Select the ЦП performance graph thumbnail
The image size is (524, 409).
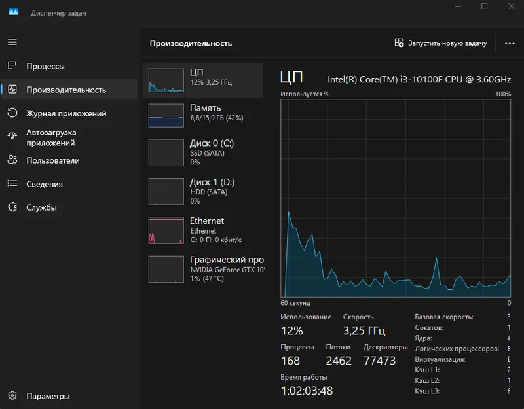(x=166, y=80)
